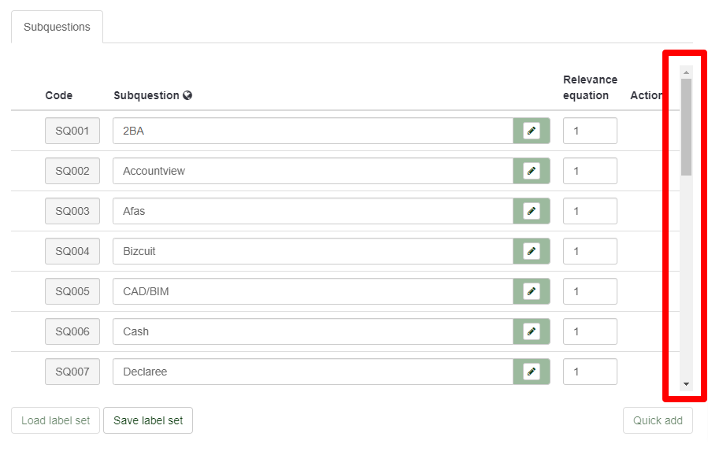Click the Load label set button
Screen dimensions: 708x455
tap(55, 420)
